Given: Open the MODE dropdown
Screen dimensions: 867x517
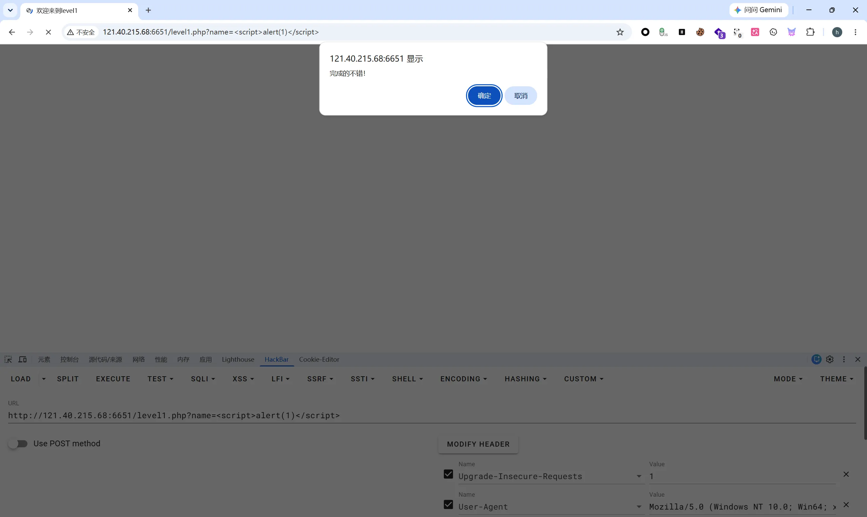Looking at the screenshot, I should click(x=788, y=379).
